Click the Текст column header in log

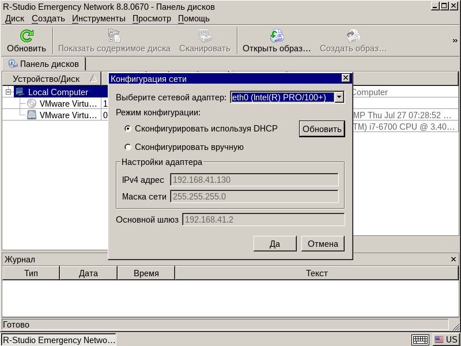[316, 273]
